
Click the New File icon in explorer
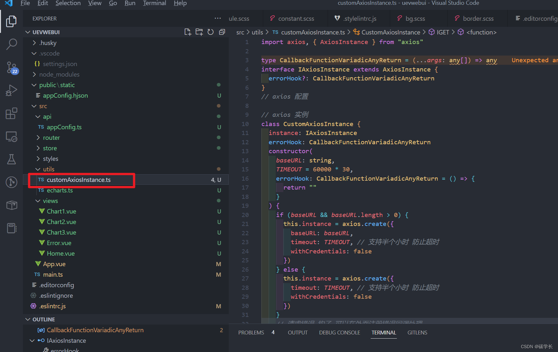pyautogui.click(x=188, y=32)
